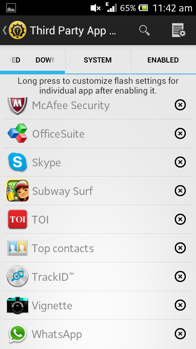Toggle the flash status for McAfee Security
This screenshot has width=196, height=349.
click(180, 105)
